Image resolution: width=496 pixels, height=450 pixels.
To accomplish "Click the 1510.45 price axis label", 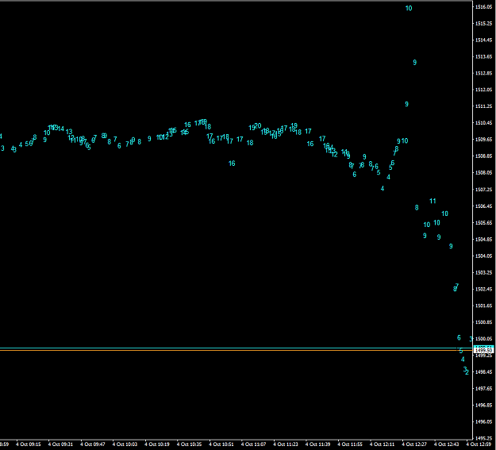I will click(483, 123).
